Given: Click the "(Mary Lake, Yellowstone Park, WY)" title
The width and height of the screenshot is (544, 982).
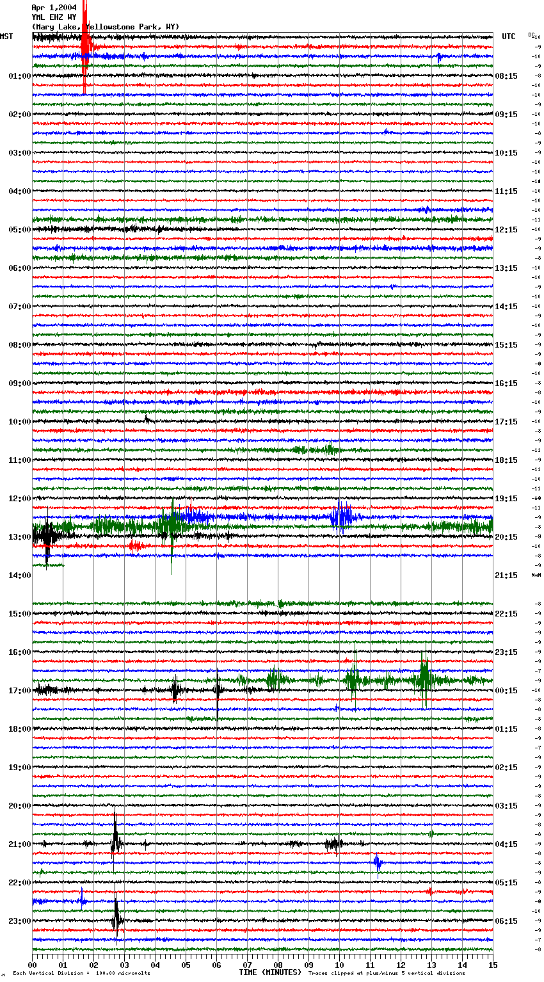Looking at the screenshot, I should click(106, 27).
